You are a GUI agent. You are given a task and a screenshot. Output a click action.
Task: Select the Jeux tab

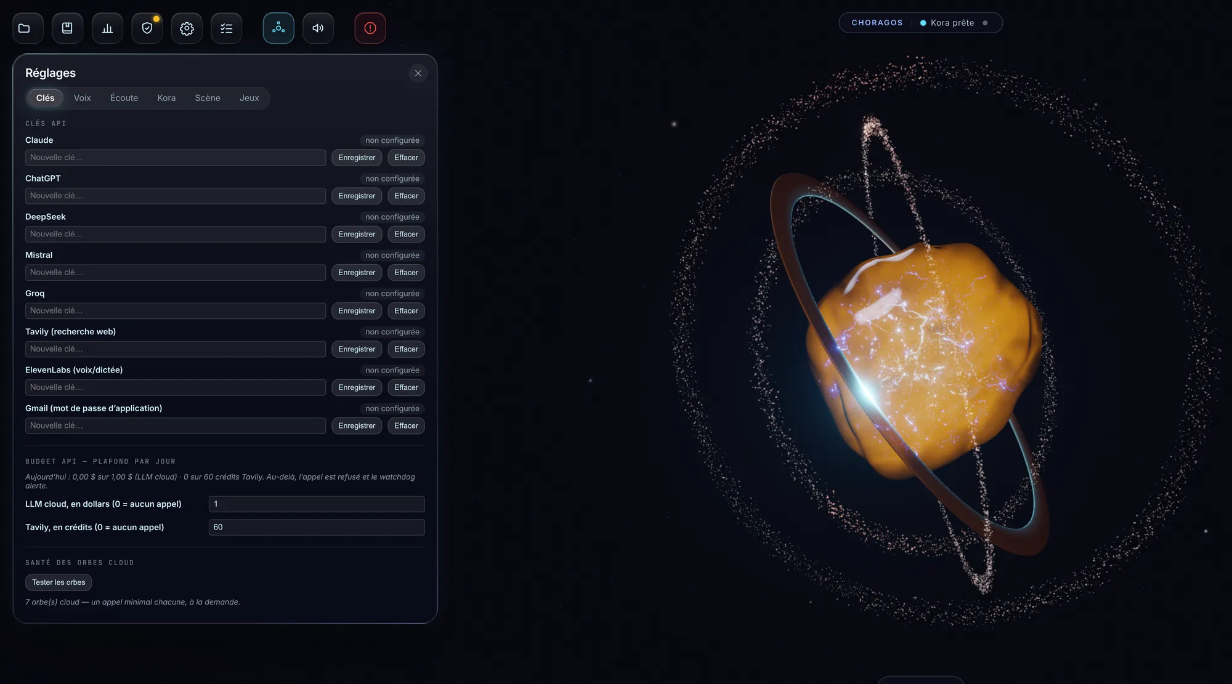249,98
